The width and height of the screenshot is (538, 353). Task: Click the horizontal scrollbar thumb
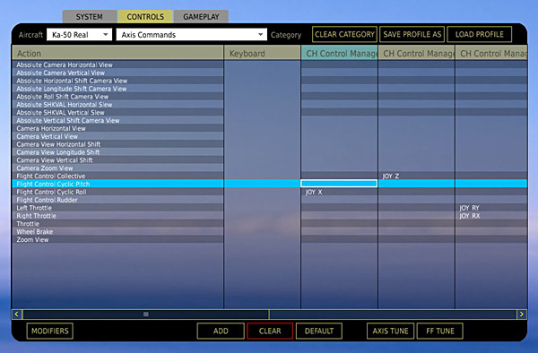(x=146, y=314)
